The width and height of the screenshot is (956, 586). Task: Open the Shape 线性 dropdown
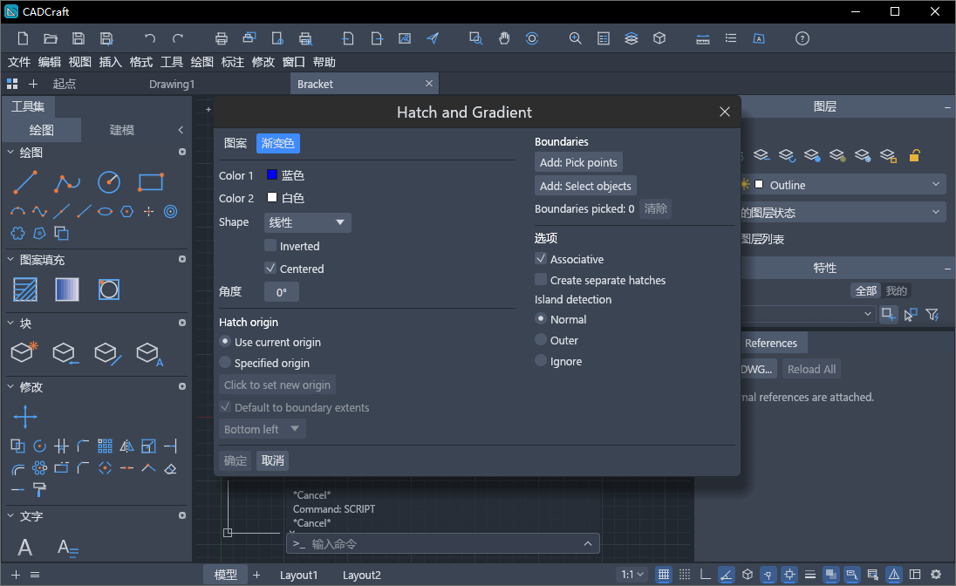(x=307, y=222)
